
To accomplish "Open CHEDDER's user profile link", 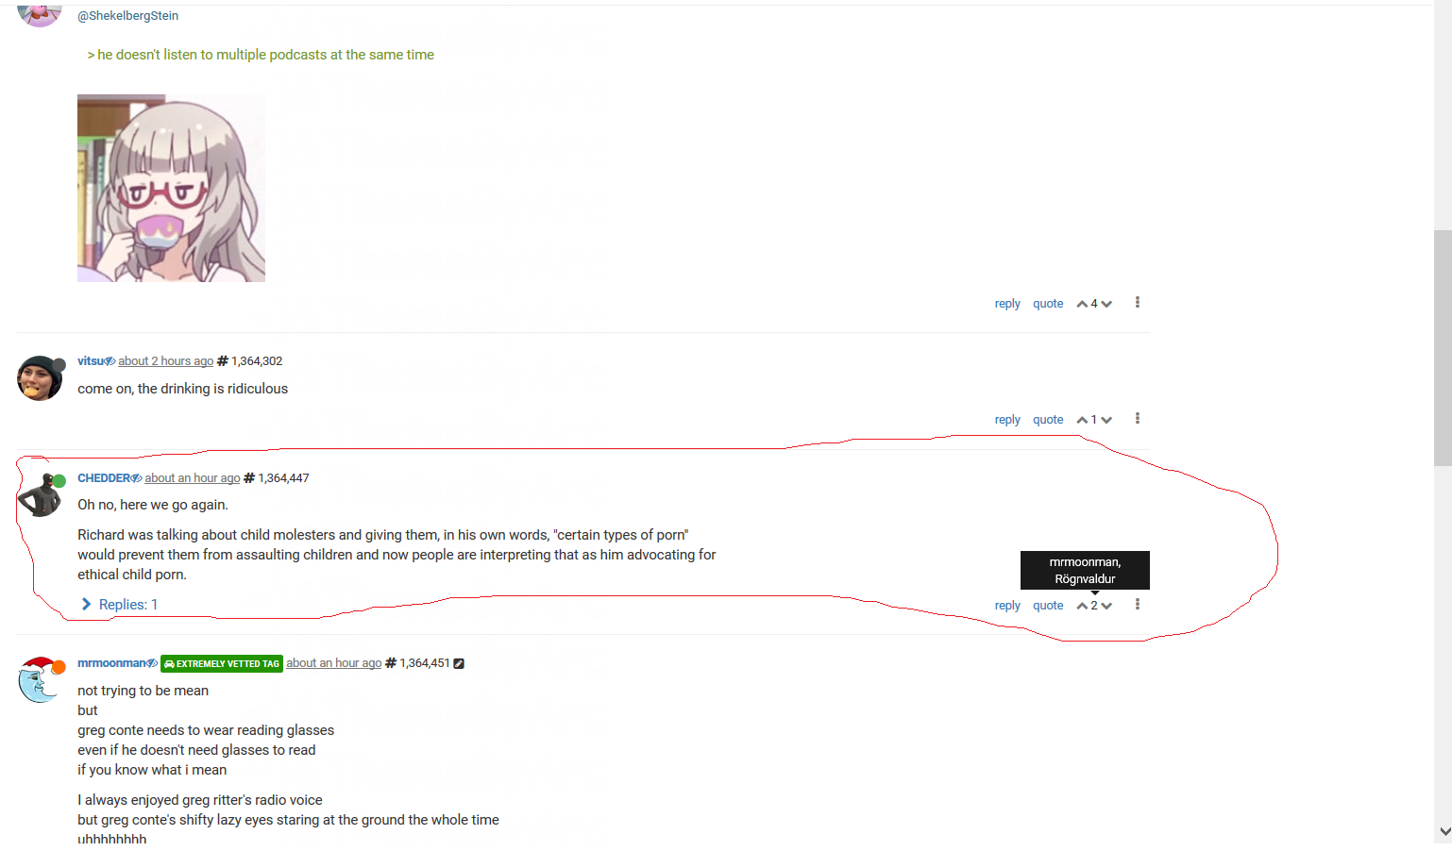I will [104, 478].
